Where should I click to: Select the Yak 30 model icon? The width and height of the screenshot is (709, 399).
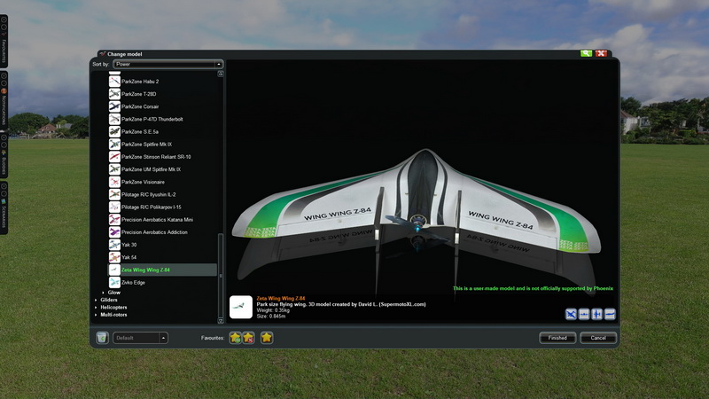pyautogui.click(x=114, y=245)
